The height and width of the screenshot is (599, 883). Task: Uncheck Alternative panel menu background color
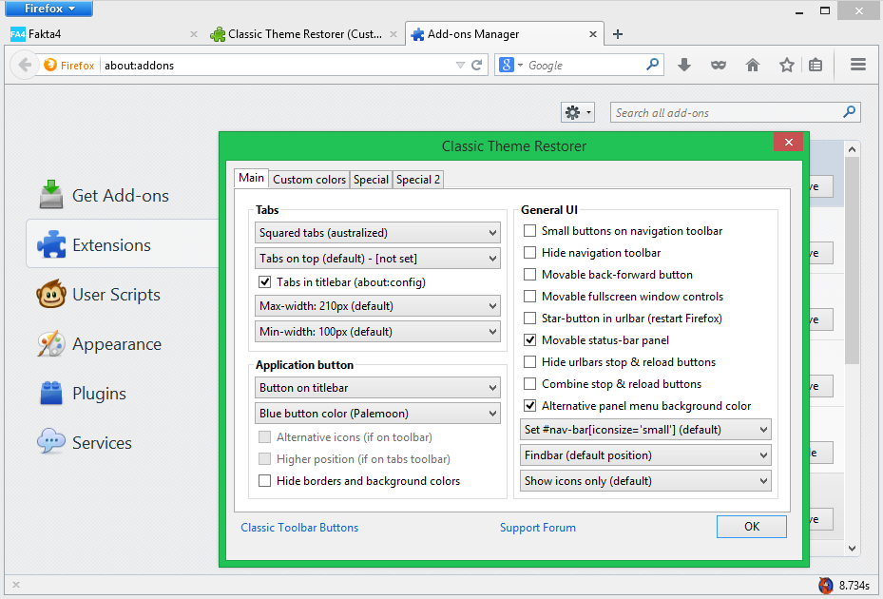(x=530, y=406)
